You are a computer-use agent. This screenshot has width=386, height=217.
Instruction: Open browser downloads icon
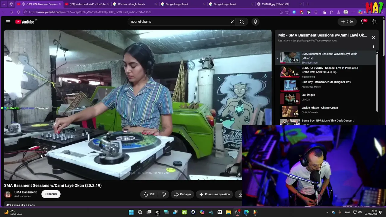(x=338, y=12)
